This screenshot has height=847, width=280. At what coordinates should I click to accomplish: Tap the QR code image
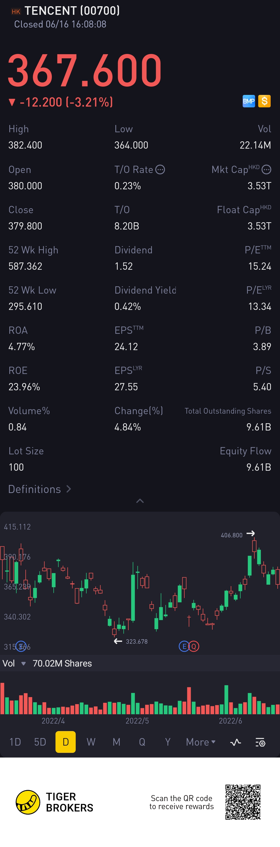click(x=243, y=802)
